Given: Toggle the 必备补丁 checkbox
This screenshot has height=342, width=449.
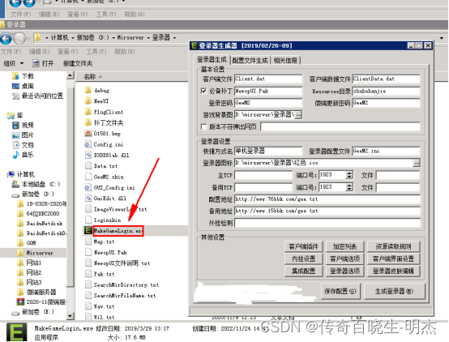Looking at the screenshot, I should point(203,91).
